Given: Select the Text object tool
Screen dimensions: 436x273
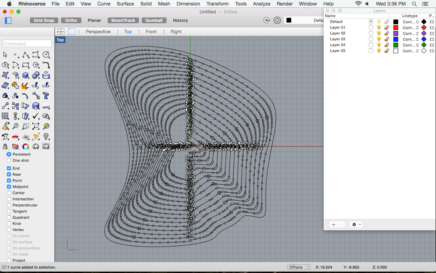Looking at the screenshot, I should [46, 96].
